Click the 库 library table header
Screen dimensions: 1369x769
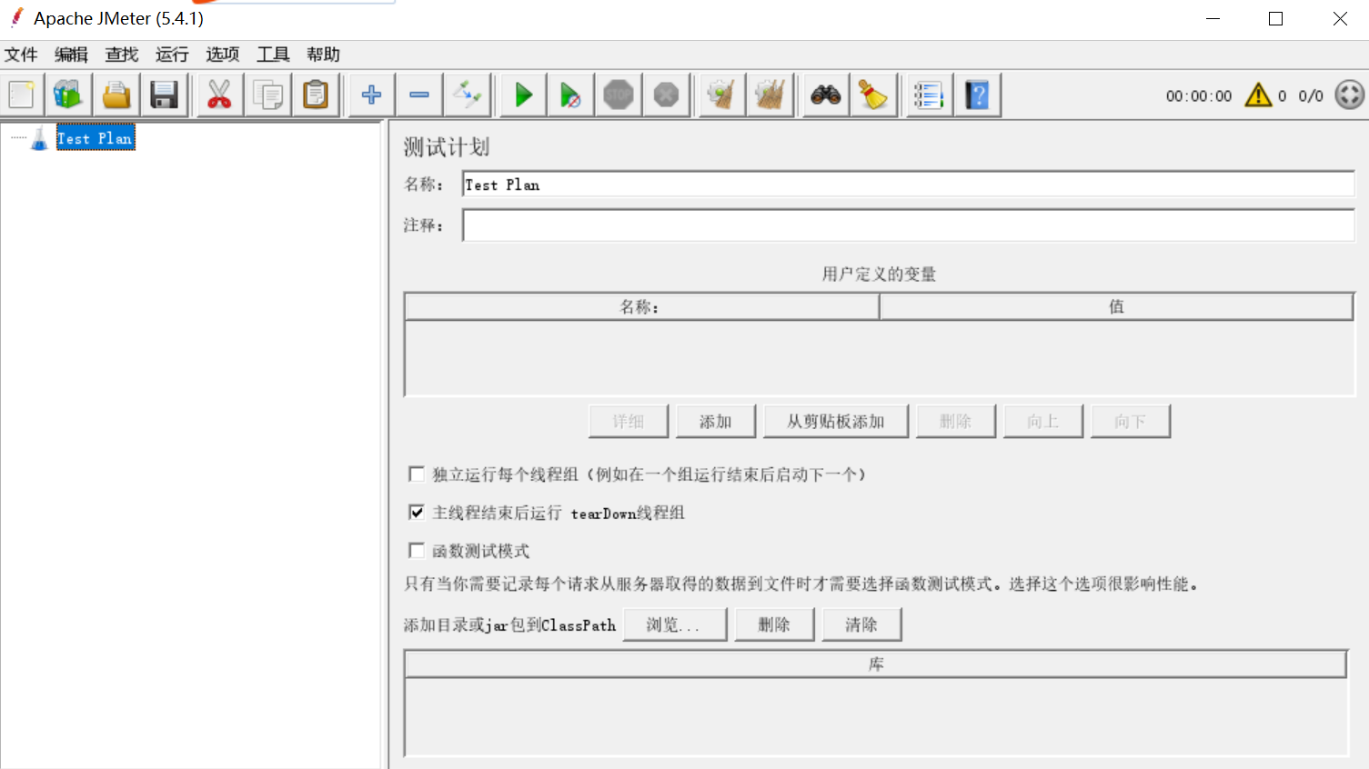(875, 664)
